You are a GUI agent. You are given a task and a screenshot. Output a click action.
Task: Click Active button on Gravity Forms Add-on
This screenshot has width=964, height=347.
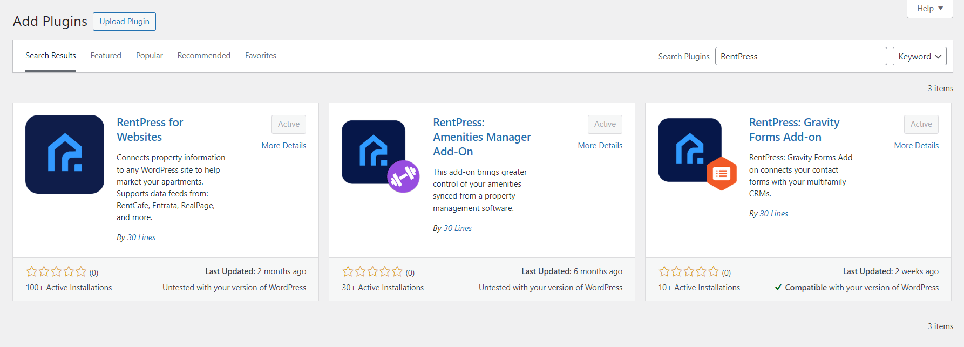(921, 124)
